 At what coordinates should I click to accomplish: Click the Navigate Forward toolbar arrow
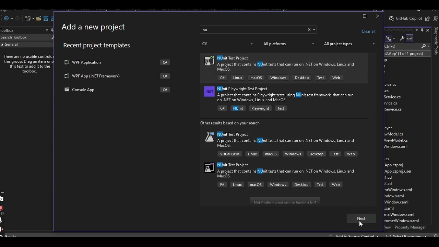[x=17, y=19]
